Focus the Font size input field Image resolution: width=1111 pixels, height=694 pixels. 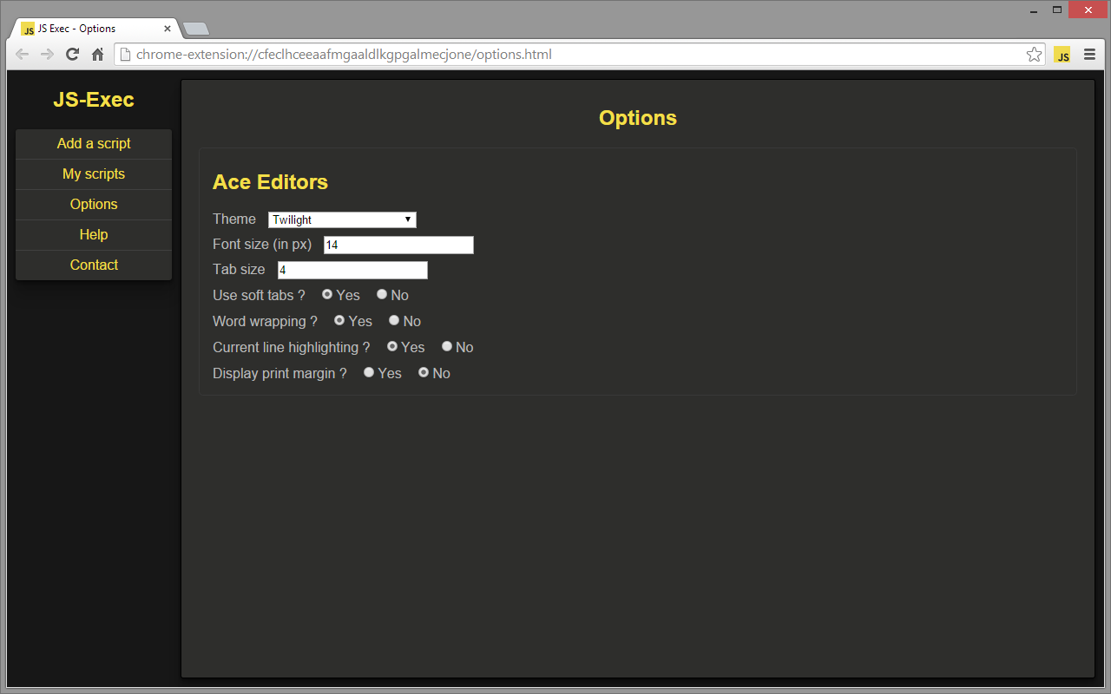[x=398, y=245]
